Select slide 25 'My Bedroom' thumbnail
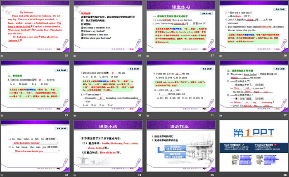Screen dimensions: 289x177 pos(35,26)
